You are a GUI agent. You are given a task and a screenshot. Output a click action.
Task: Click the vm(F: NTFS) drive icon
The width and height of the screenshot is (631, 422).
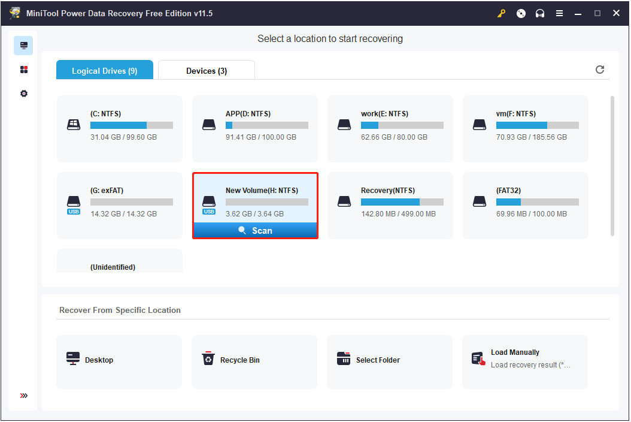pyautogui.click(x=480, y=125)
